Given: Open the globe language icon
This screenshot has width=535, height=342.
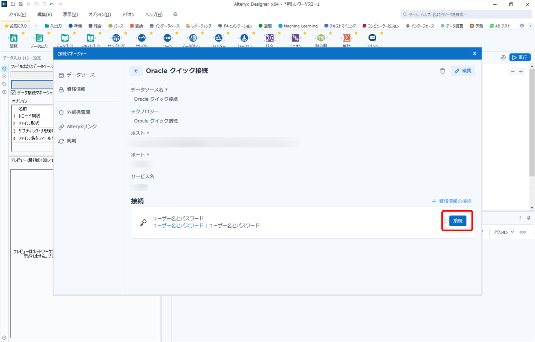Looking at the screenshot, I should click(x=175, y=14).
